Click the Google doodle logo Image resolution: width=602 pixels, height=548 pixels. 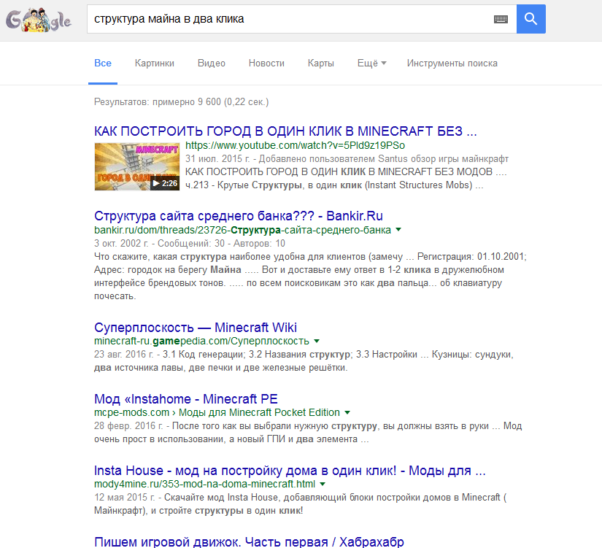(x=39, y=20)
